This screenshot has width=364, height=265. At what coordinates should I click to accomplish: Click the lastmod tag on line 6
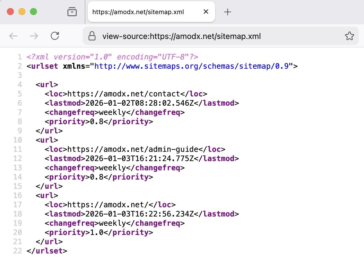pos(65,103)
